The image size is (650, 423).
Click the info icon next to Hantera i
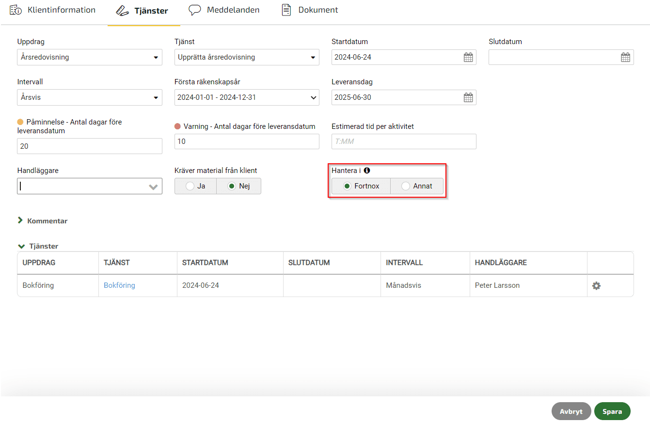pos(367,171)
